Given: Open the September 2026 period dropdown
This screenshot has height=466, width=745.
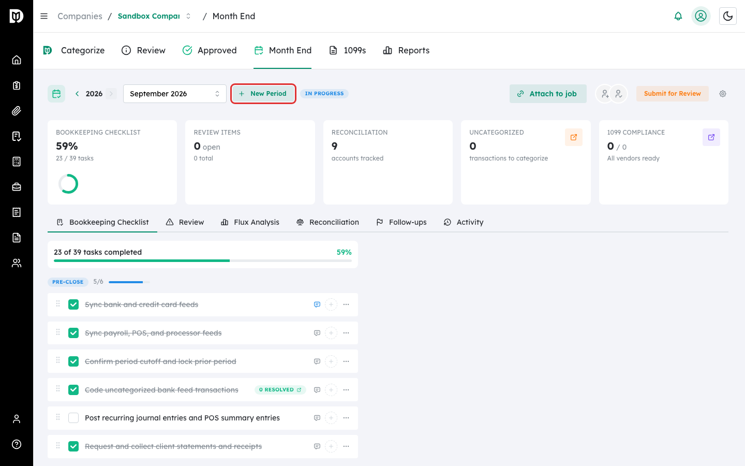Looking at the screenshot, I should (x=175, y=94).
